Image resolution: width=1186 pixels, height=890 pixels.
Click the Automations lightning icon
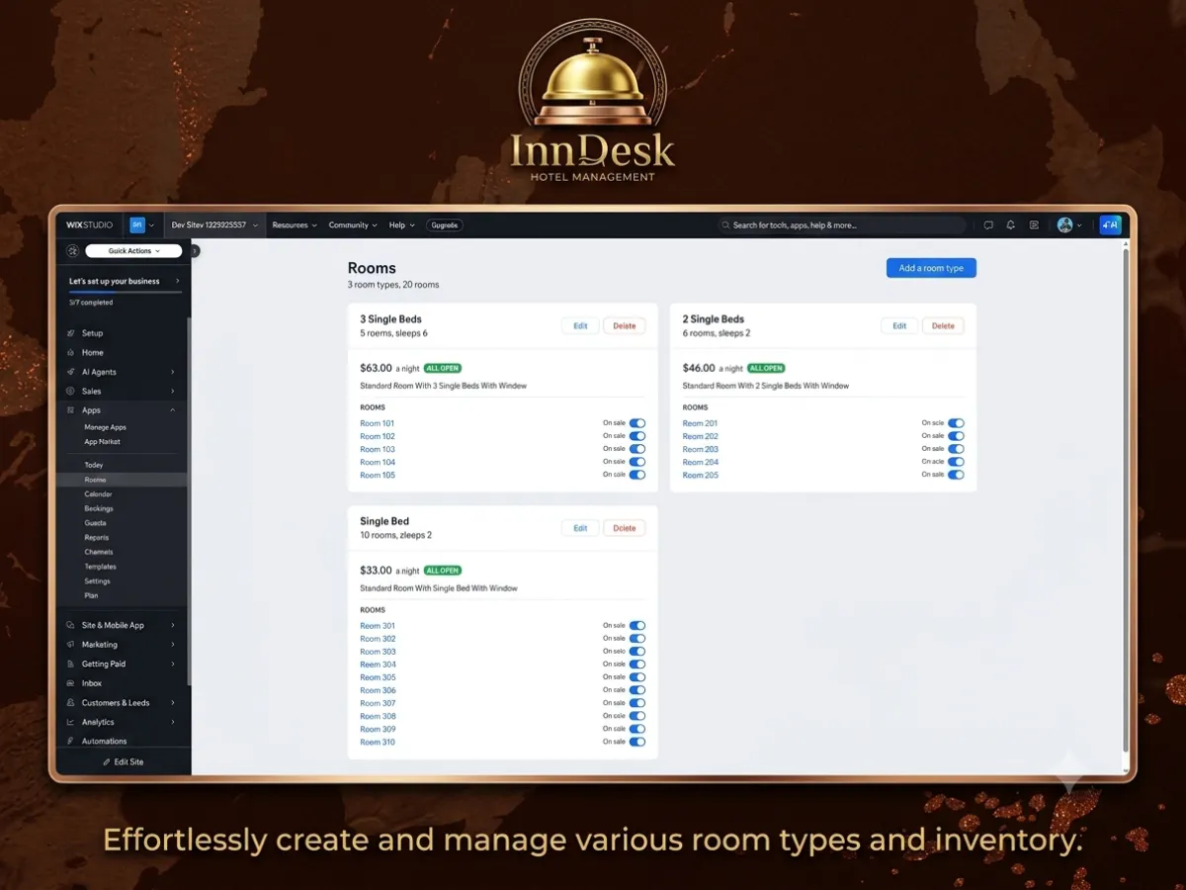70,741
